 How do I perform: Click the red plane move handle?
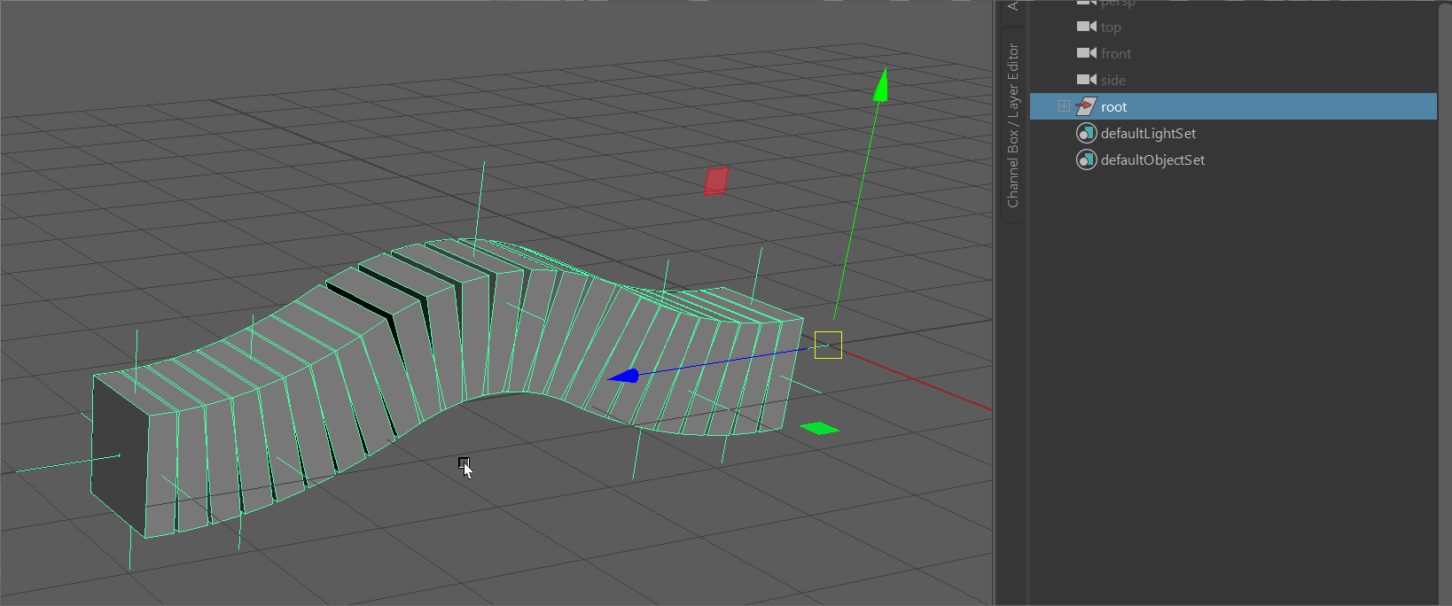click(x=716, y=181)
